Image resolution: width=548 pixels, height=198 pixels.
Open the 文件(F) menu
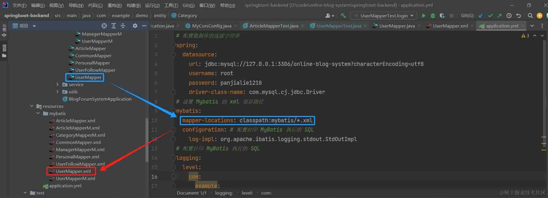(x=19, y=5)
